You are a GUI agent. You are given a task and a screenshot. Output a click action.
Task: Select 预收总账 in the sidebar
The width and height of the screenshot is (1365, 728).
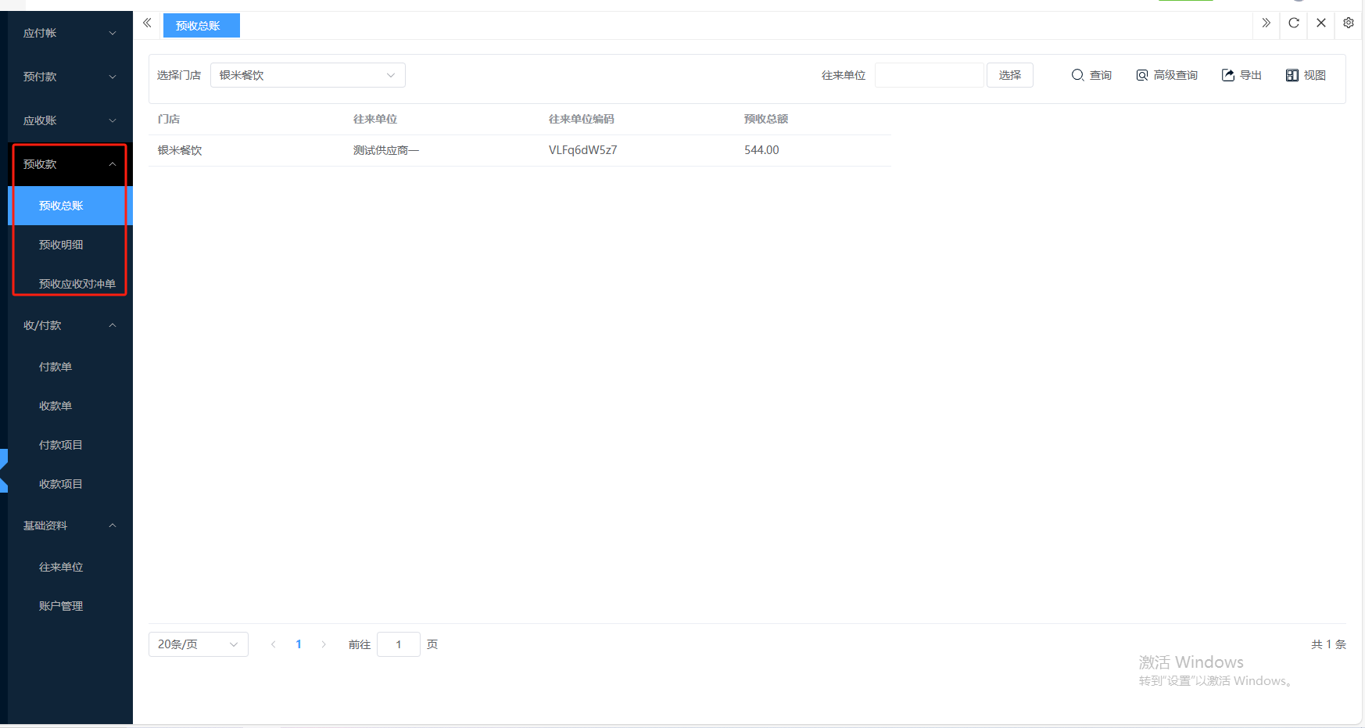(x=70, y=206)
